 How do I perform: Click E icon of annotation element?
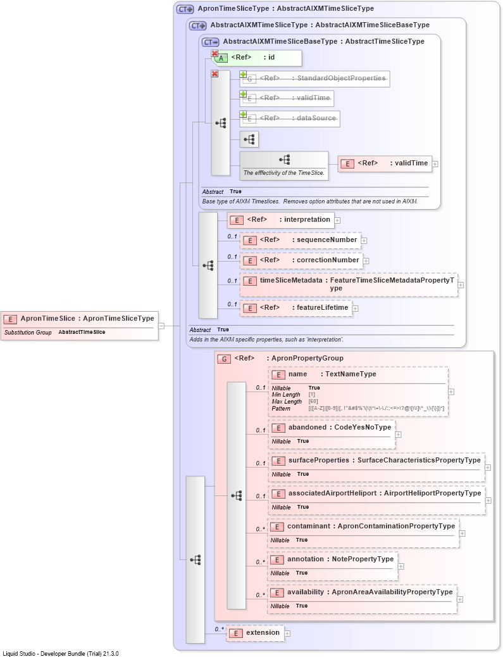tap(277, 560)
